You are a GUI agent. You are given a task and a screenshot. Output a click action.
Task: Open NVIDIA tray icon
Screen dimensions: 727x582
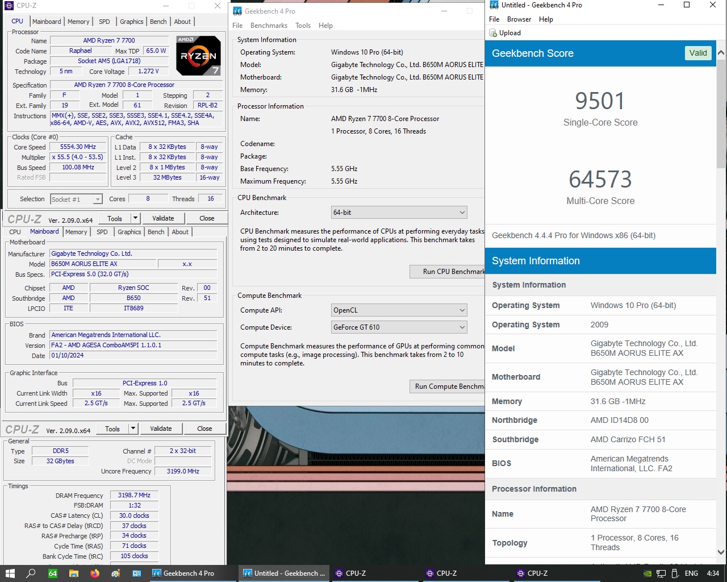[647, 573]
